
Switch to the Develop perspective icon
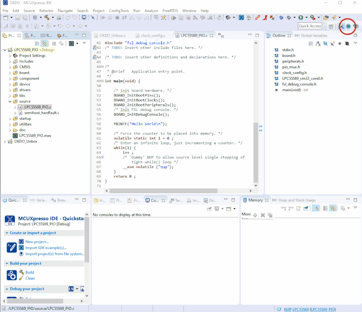341,26
